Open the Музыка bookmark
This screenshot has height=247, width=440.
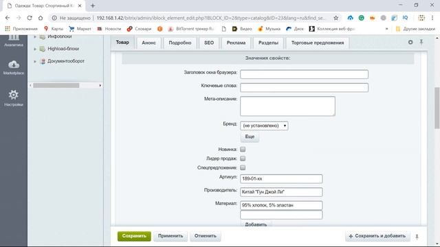coord(269,29)
